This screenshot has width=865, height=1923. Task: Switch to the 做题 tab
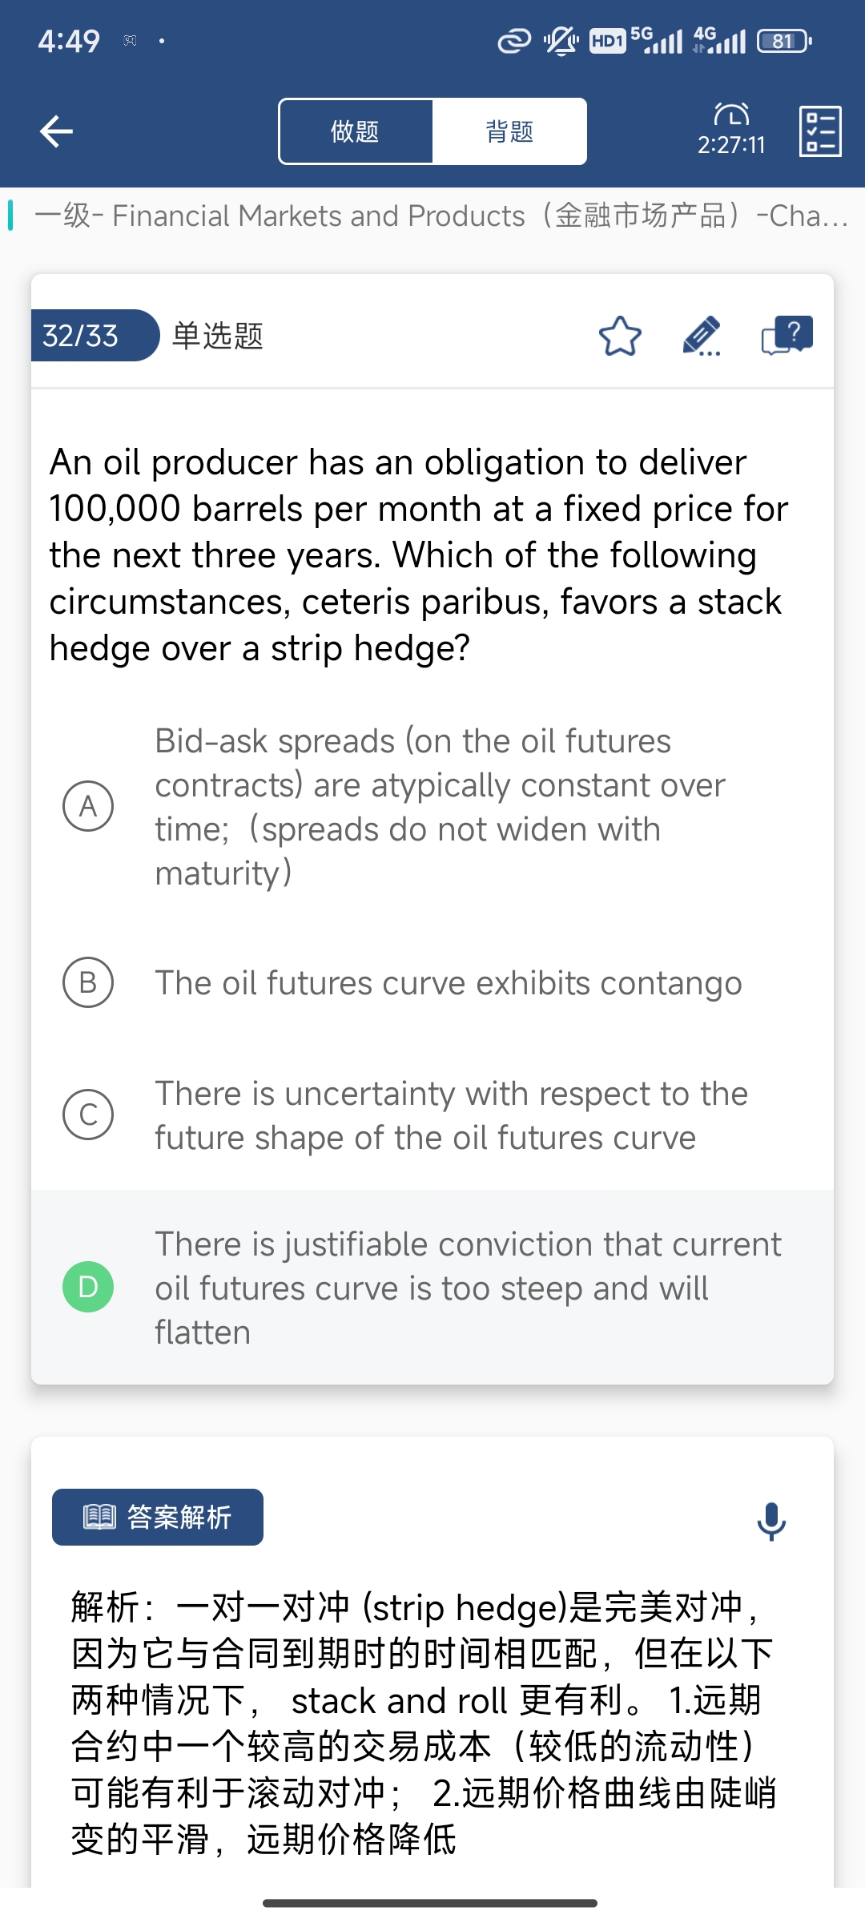click(x=356, y=131)
